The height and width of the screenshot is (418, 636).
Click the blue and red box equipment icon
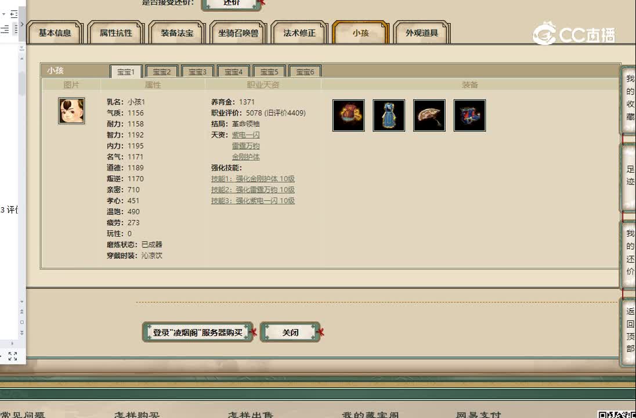coord(469,116)
